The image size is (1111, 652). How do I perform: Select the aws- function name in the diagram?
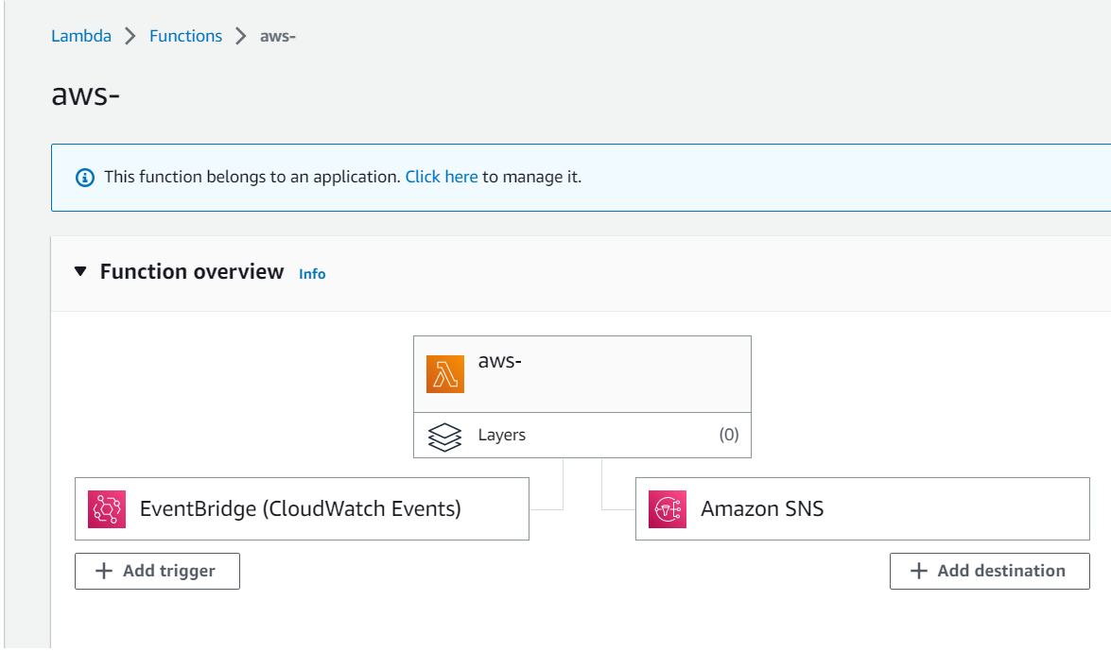coord(499,361)
